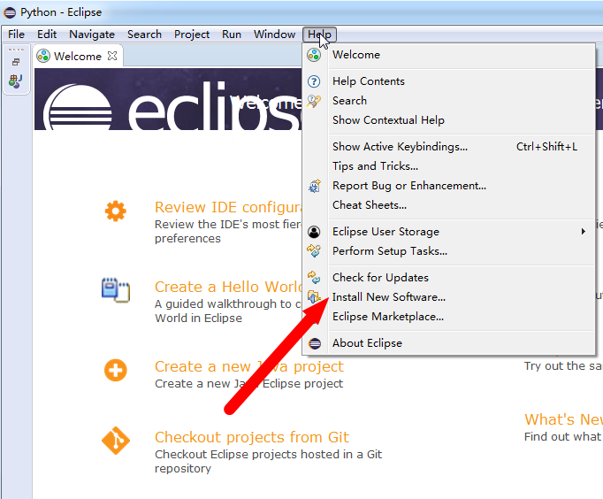Close the Help menu via menu bar
Viewport: 603px width, 499px height.
319,35
